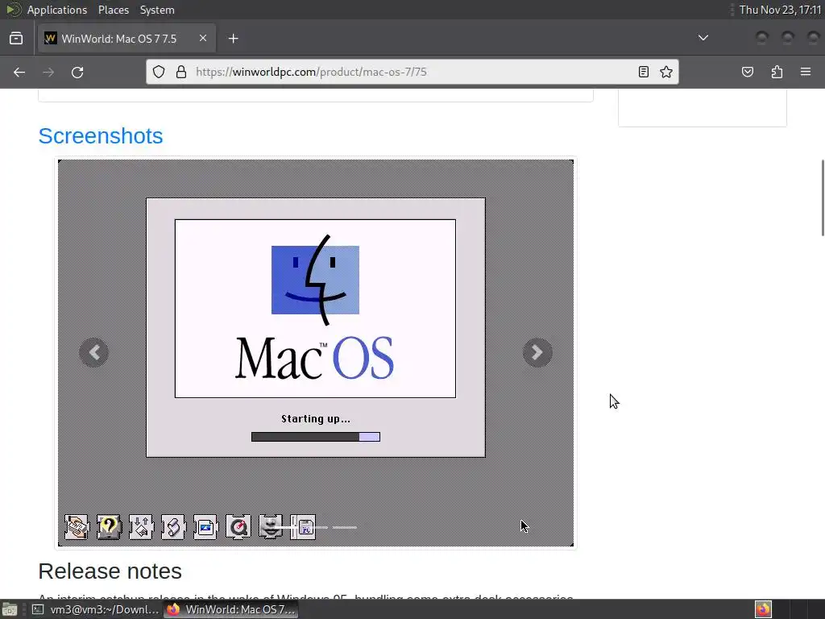Bookmark this page with the star
The width and height of the screenshot is (825, 619).
click(666, 72)
